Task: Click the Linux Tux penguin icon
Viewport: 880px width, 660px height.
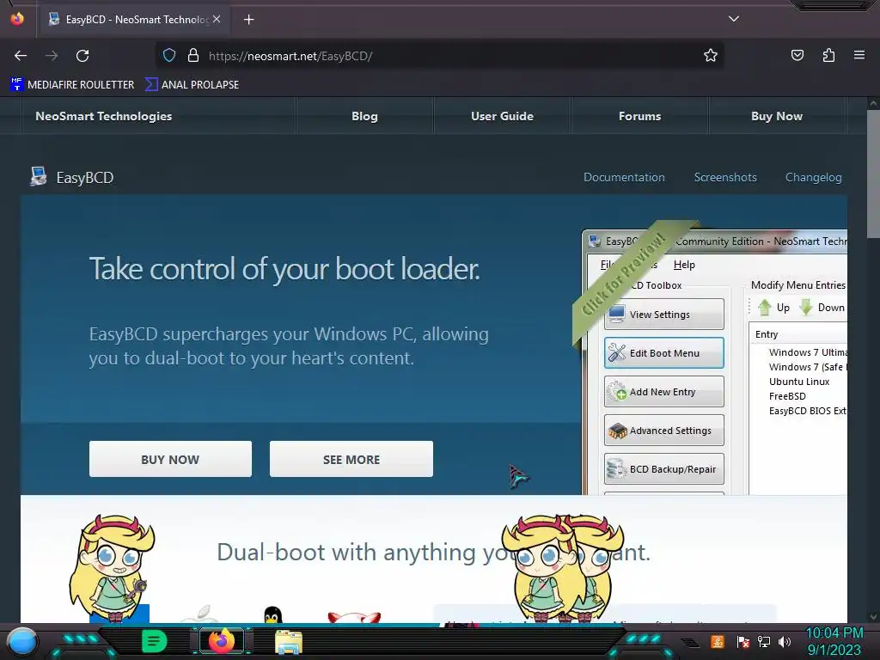Action: pyautogui.click(x=272, y=614)
